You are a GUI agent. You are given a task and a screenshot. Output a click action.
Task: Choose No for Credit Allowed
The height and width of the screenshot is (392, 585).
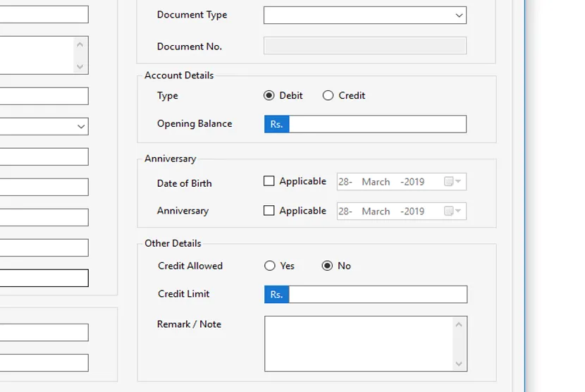tap(327, 266)
